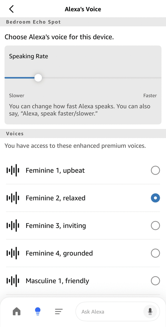
Task: Tap the back arrow icon
Action: pos(11,9)
